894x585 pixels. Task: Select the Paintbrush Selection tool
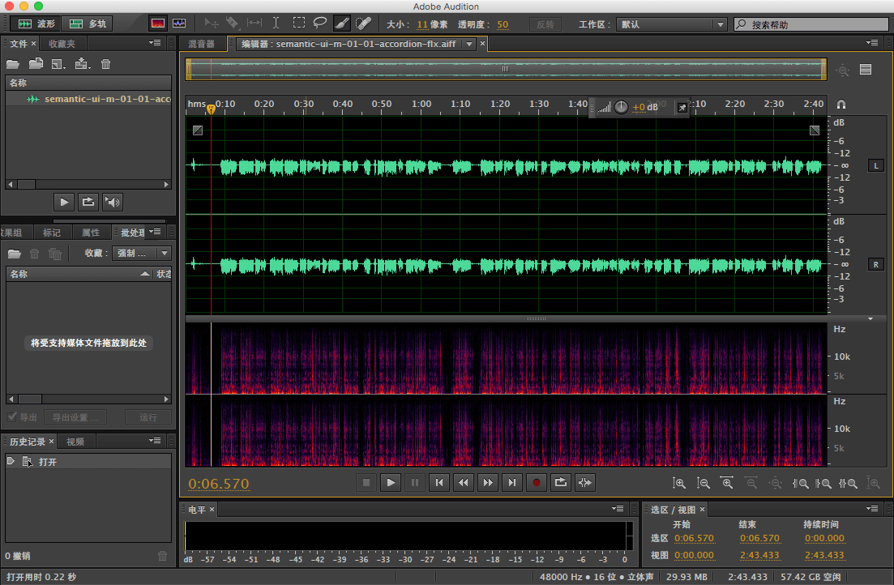341,23
